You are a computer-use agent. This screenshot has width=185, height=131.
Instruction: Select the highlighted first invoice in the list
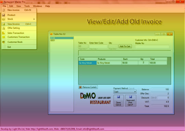point(62,38)
